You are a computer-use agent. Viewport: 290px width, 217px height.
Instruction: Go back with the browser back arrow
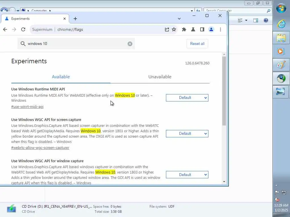5,29
